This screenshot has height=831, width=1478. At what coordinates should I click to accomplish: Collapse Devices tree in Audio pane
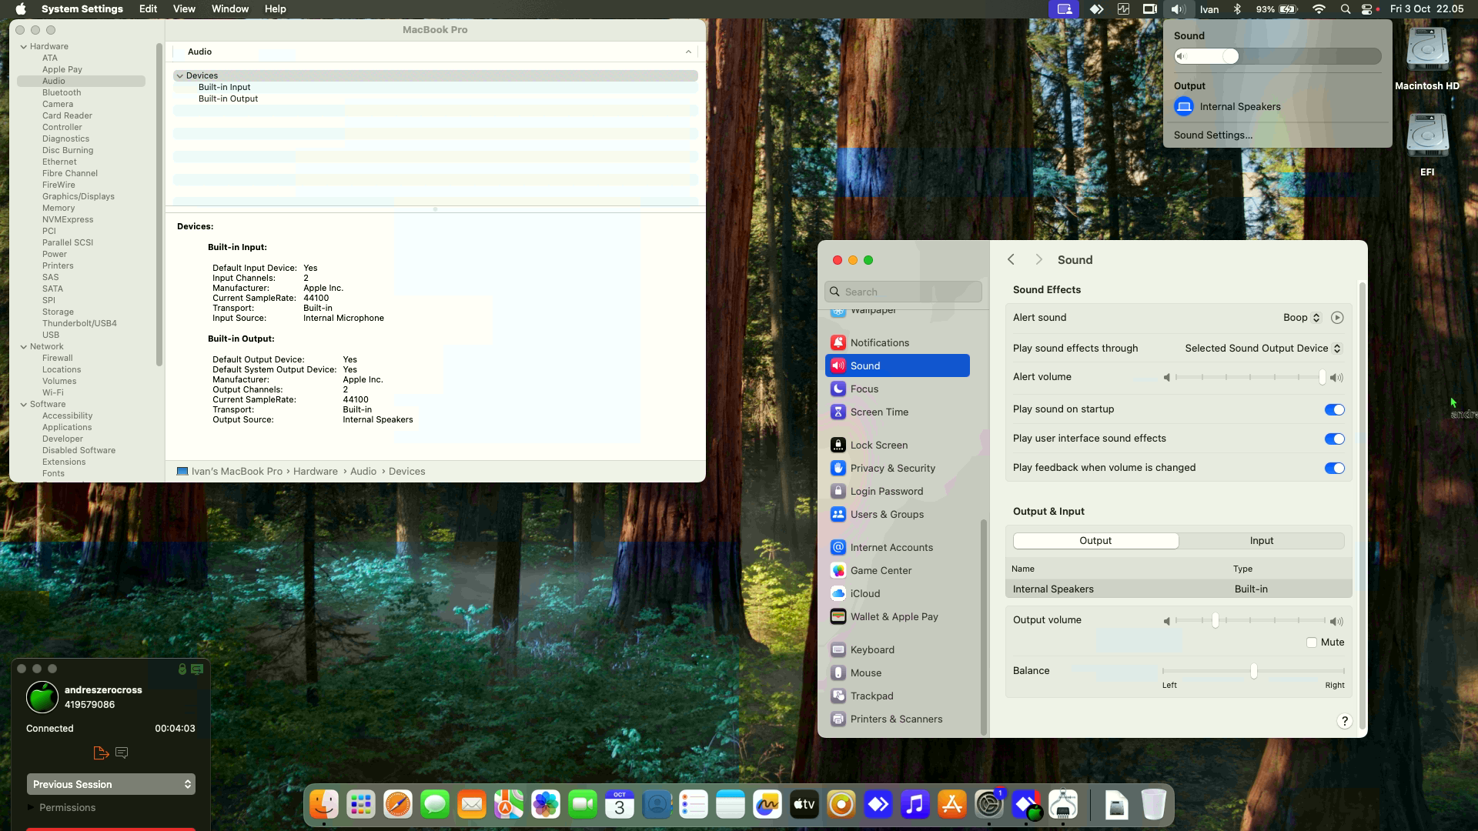click(x=179, y=75)
